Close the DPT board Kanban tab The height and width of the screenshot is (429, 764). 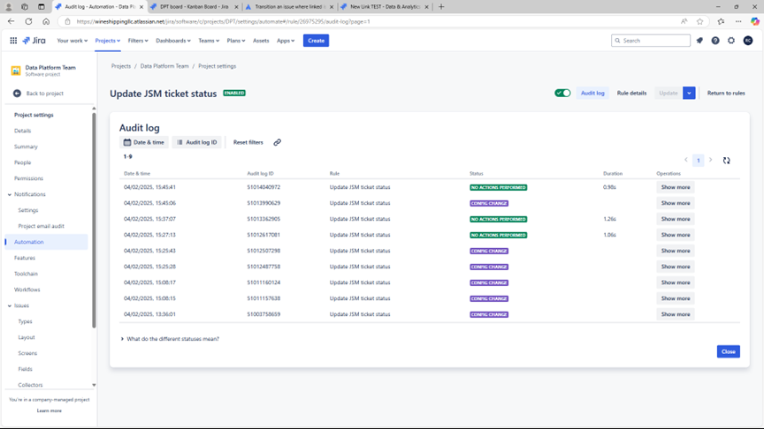(x=236, y=7)
